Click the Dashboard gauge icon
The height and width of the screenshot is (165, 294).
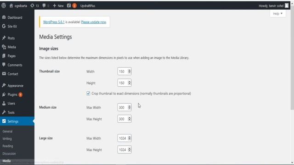coord(4,17)
